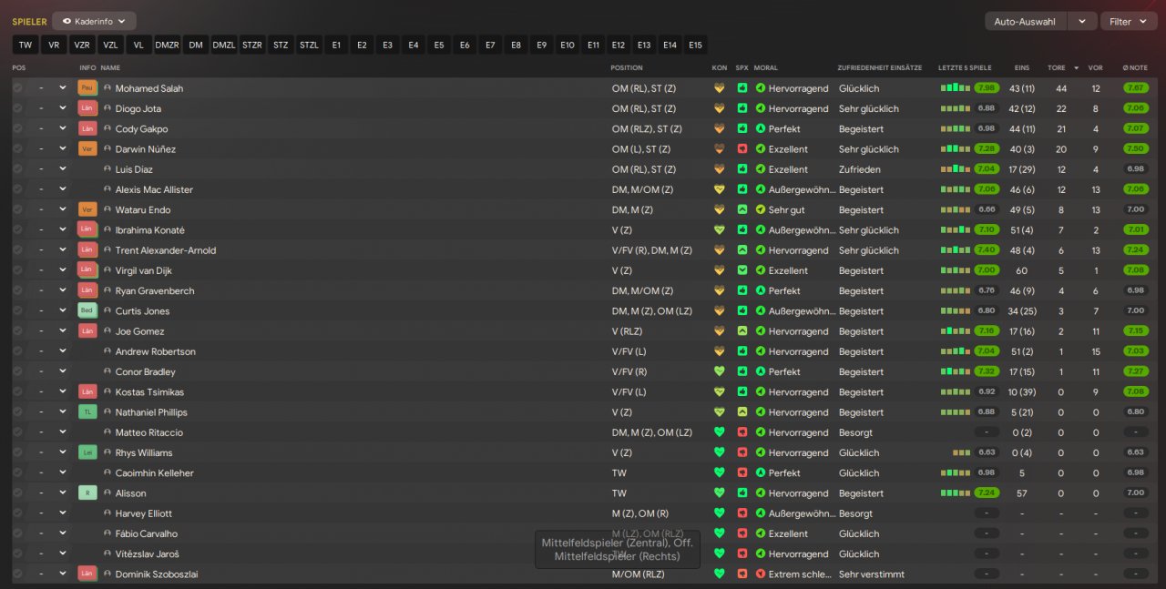Tick the selection circle for Fábio Carvalho

pos(17,533)
